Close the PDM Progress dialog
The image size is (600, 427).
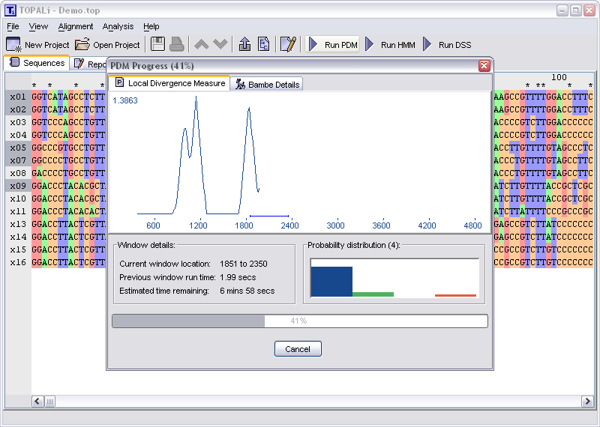484,66
